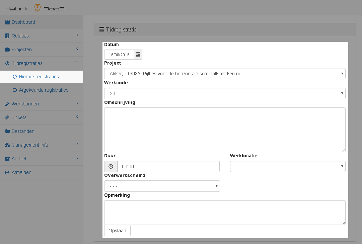Open the Werklocatie dropdown

(x=287, y=166)
